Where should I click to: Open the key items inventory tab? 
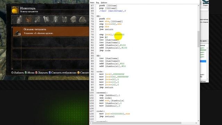pos(37,19)
